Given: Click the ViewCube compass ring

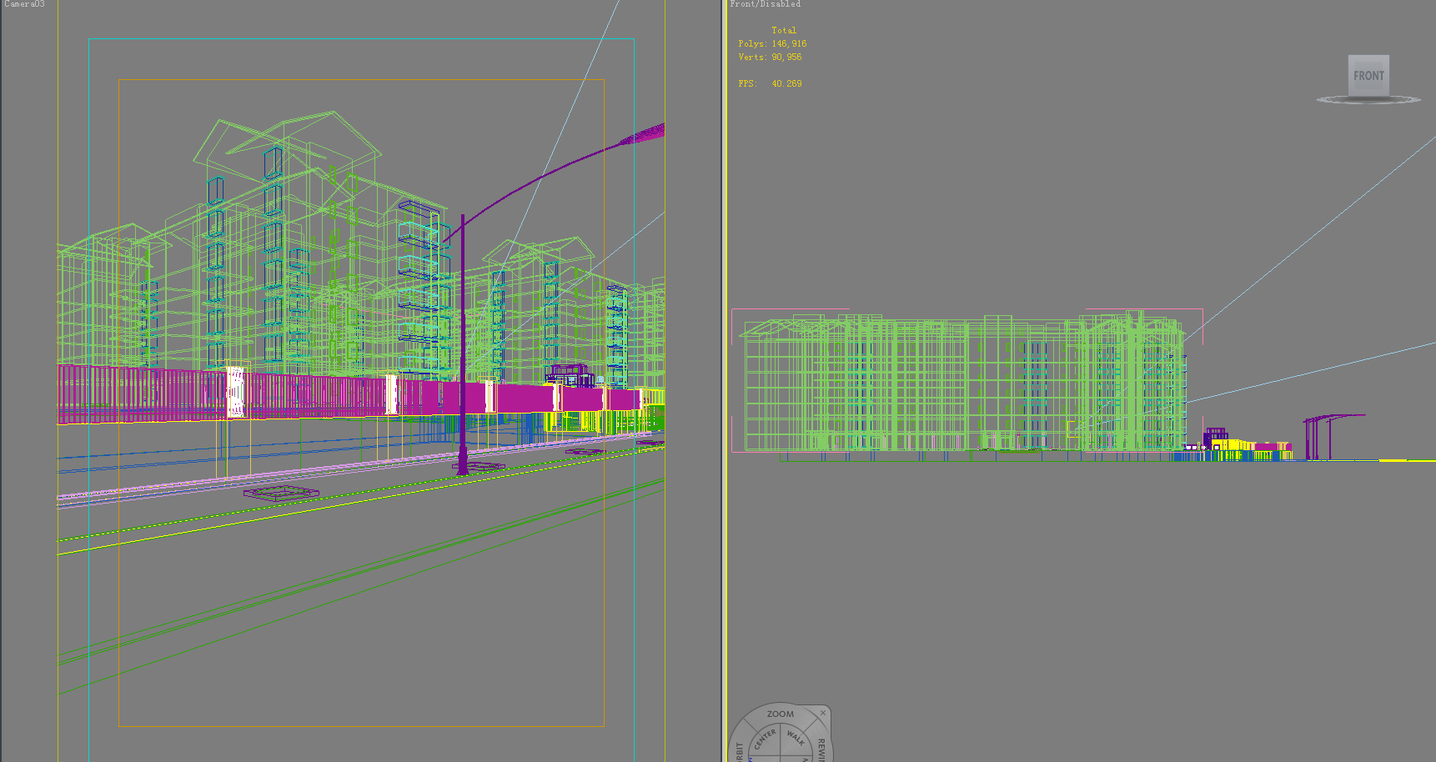Looking at the screenshot, I should (1368, 100).
